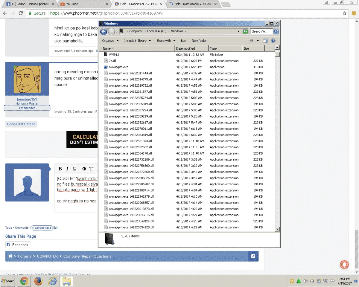This screenshot has height=287, width=359.
Task: Select akwaplpm.exe.14922370011.dll file
Action: coord(130,129)
